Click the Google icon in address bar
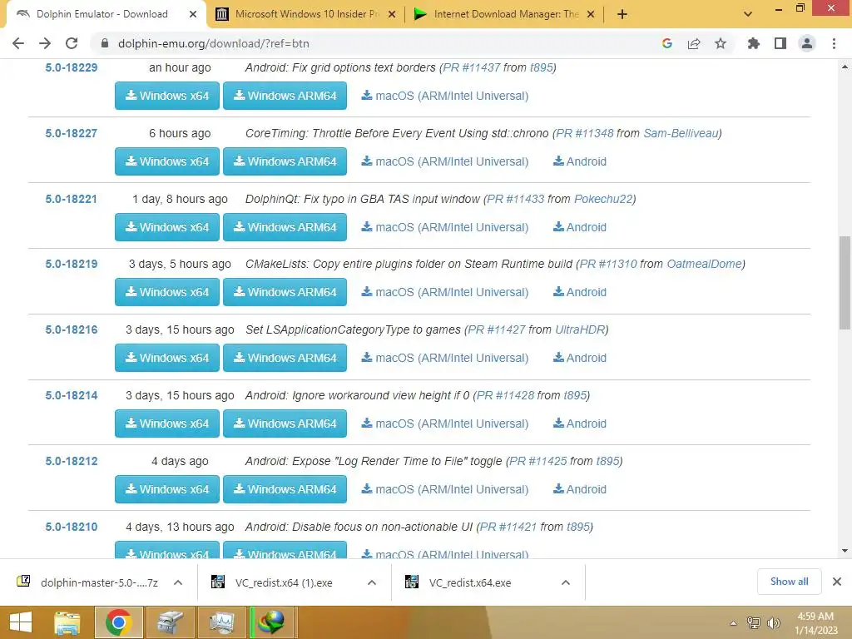 (667, 43)
